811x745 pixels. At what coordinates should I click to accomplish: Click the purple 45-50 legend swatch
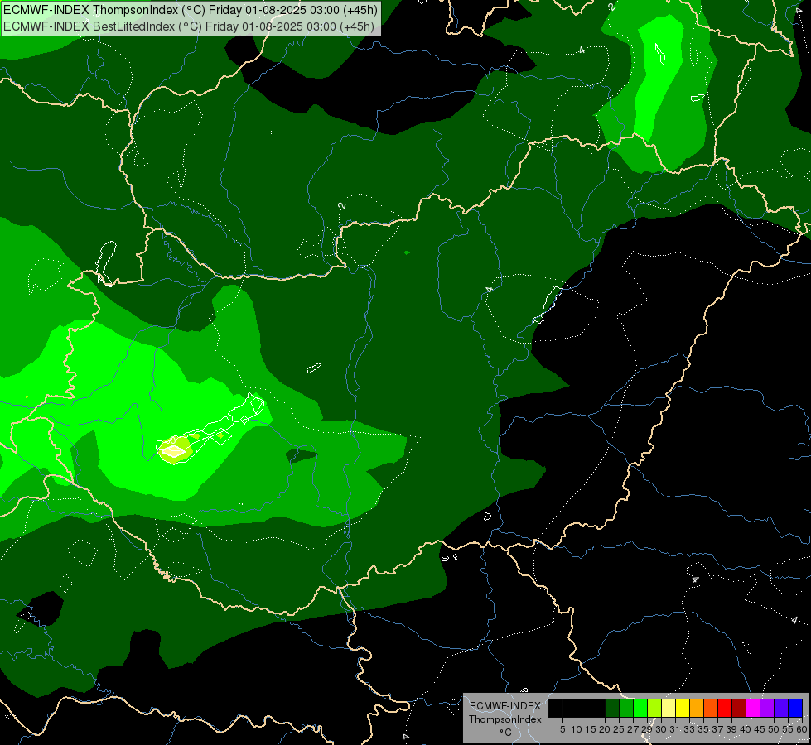tap(767, 708)
